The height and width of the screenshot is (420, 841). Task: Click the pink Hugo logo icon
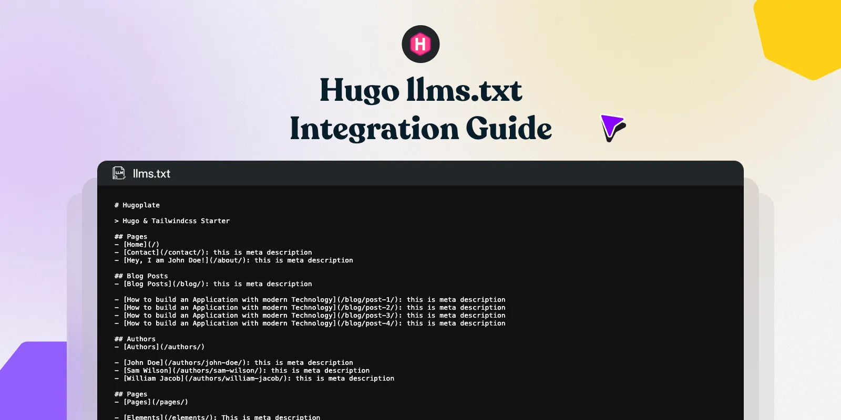tap(420, 44)
